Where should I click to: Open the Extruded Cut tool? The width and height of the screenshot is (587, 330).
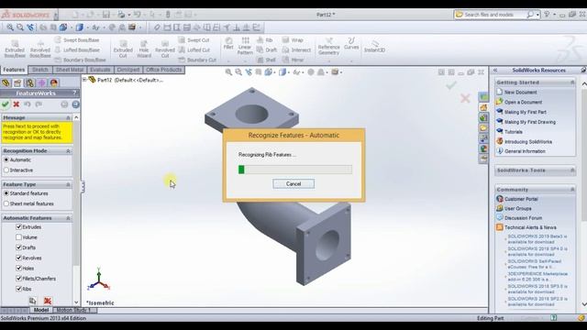coord(123,49)
